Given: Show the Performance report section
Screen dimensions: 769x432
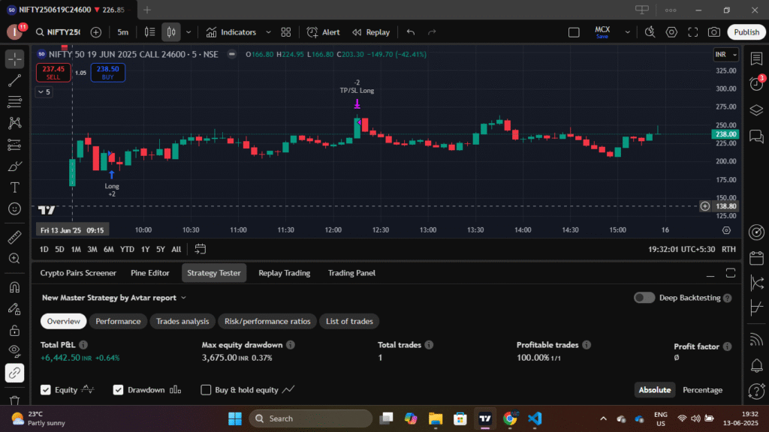Looking at the screenshot, I should point(118,321).
